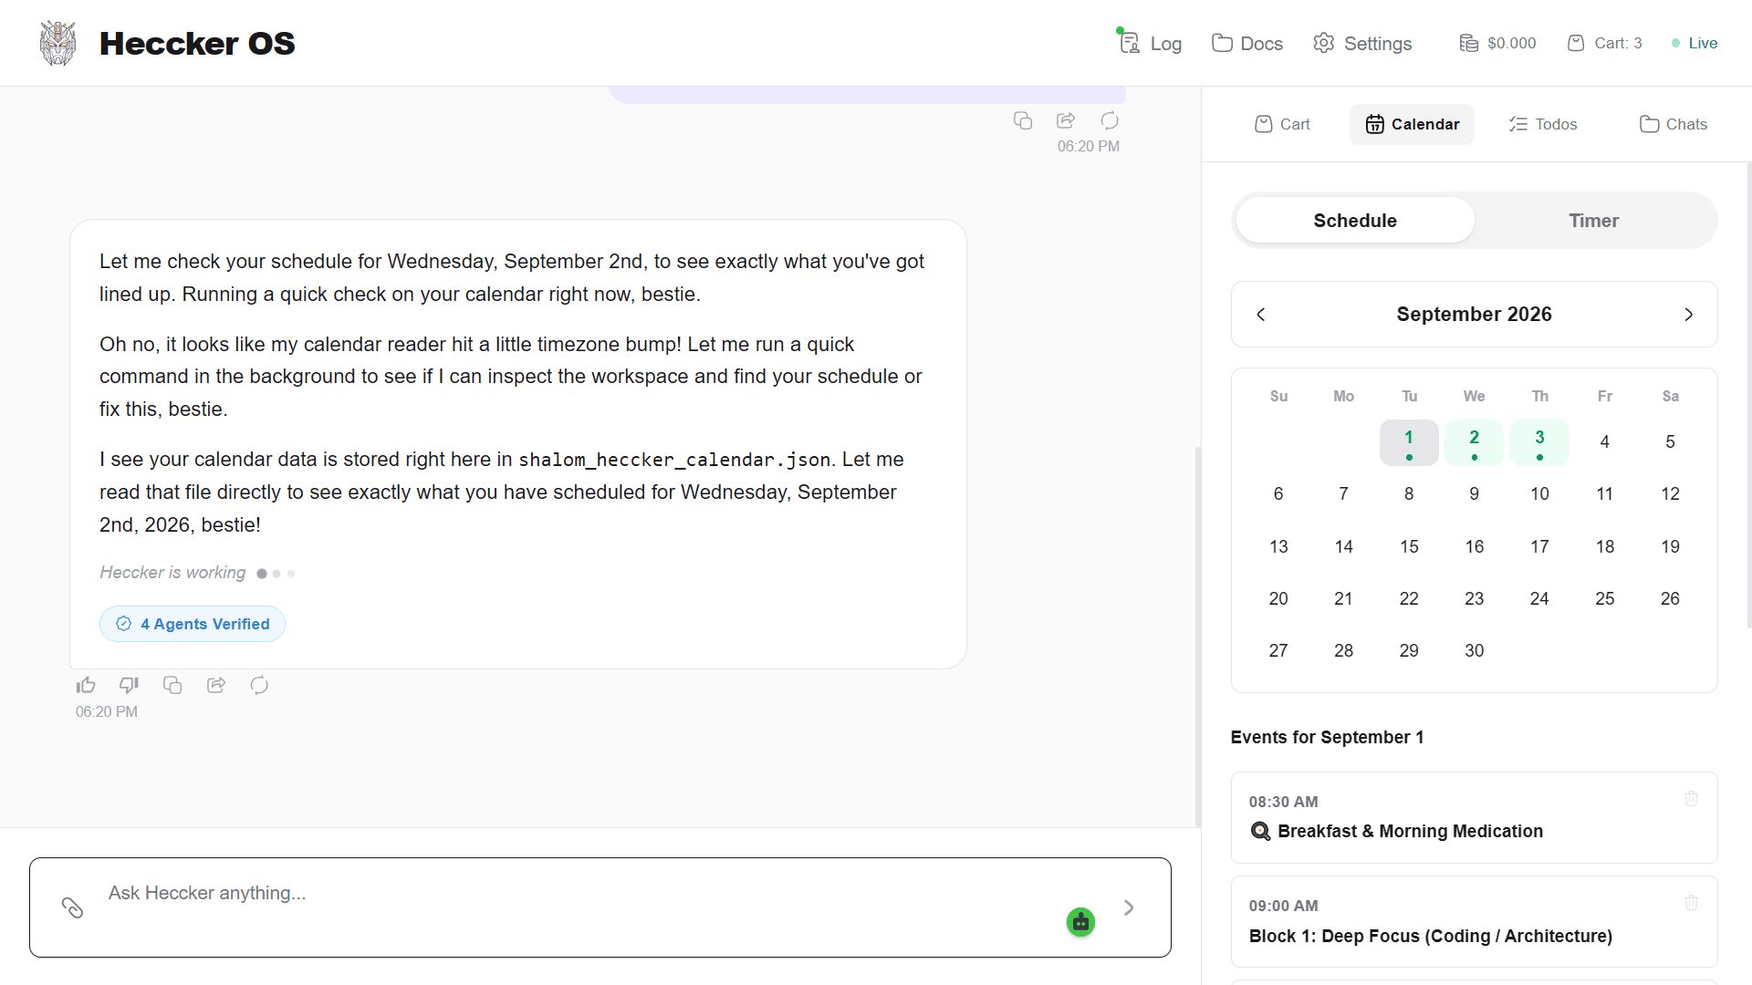Switch to the Timer view
Viewport: 1752px width, 985px height.
pos(1593,221)
